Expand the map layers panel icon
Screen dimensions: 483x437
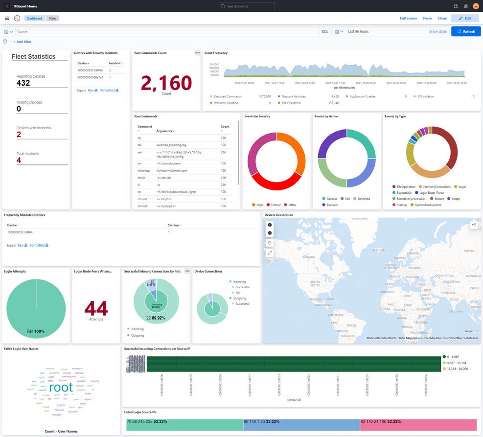coord(473,225)
